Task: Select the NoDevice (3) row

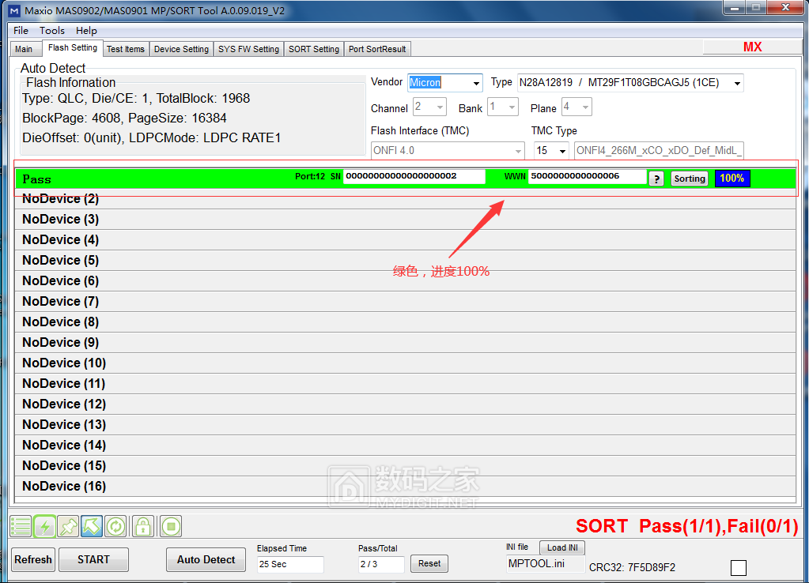Action: pyautogui.click(x=405, y=220)
